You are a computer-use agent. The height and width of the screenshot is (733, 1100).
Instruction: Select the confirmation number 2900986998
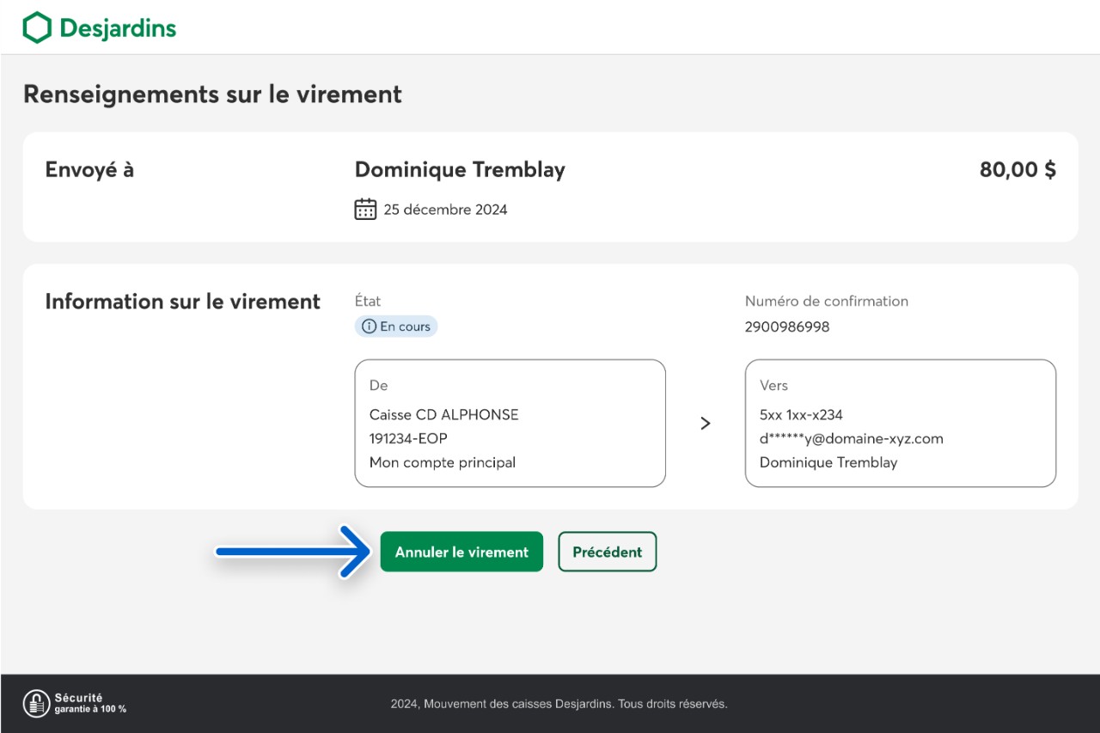tap(786, 327)
